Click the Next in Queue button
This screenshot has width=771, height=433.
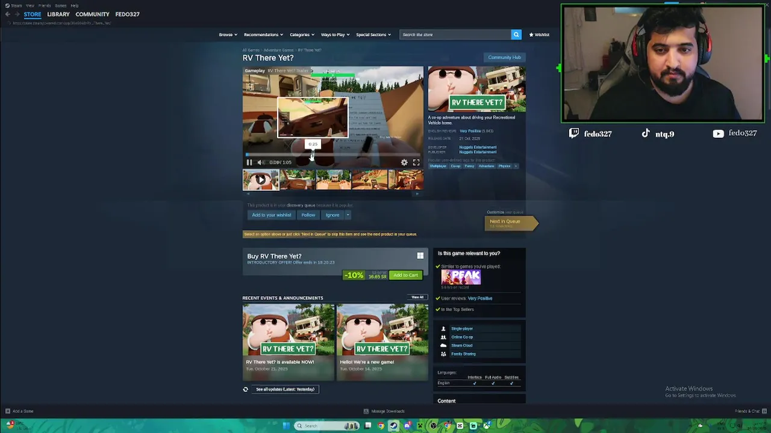[x=510, y=223]
